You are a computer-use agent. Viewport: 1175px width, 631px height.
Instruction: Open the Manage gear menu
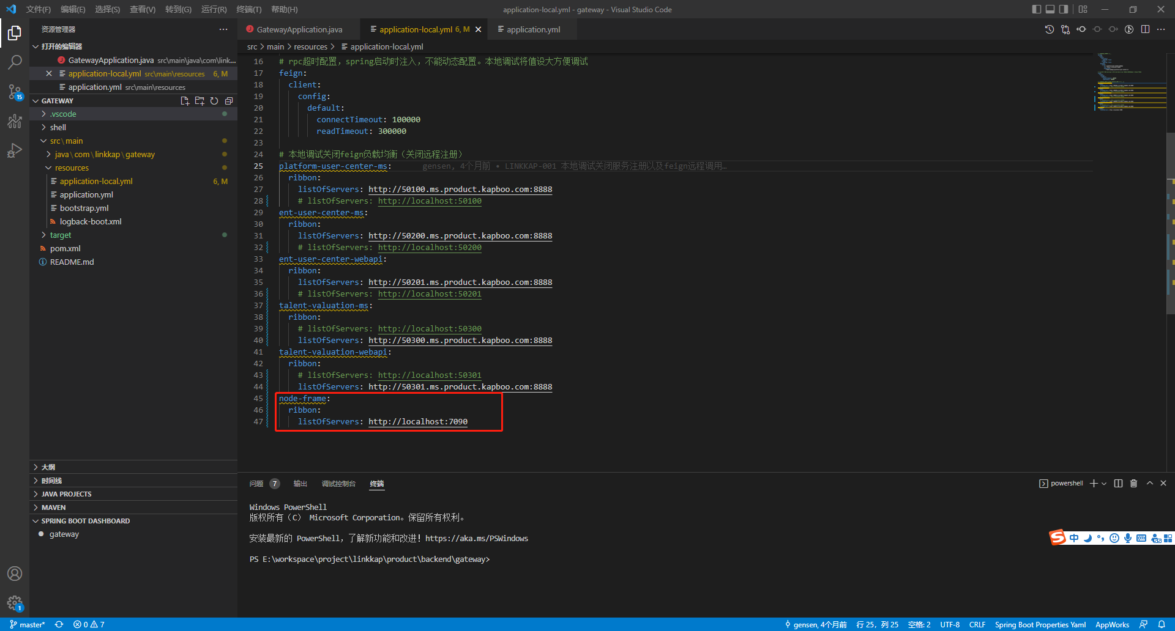point(15,603)
